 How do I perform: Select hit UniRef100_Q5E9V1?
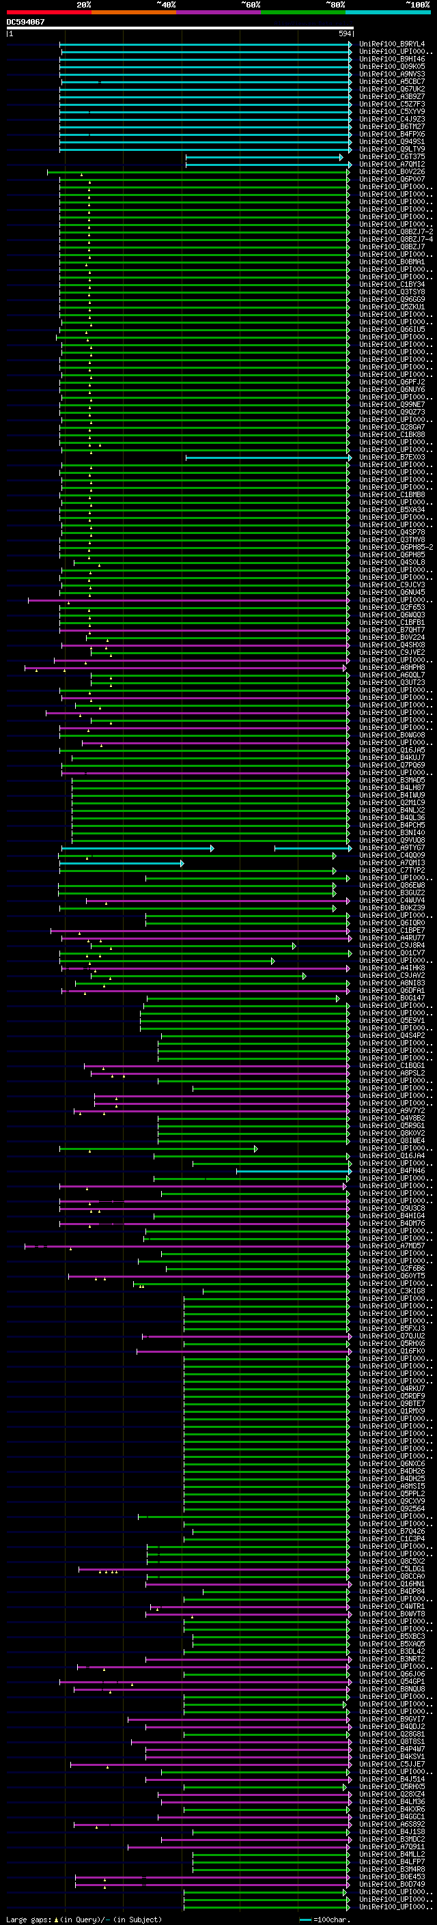[392, 1021]
